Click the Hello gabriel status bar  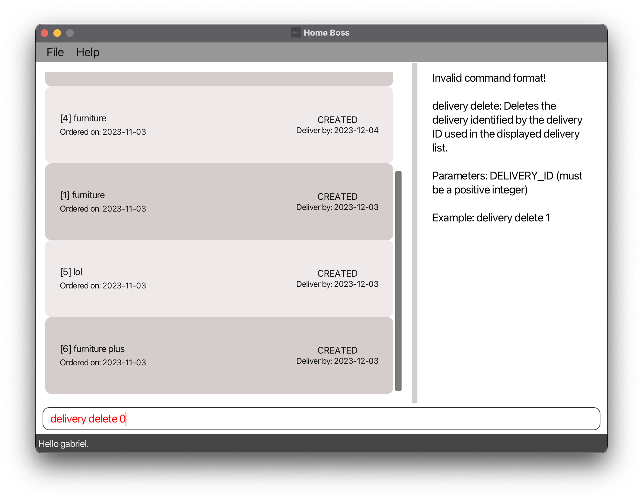[x=64, y=444]
